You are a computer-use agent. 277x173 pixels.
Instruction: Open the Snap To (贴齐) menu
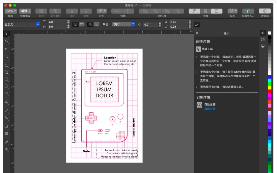click(232, 11)
